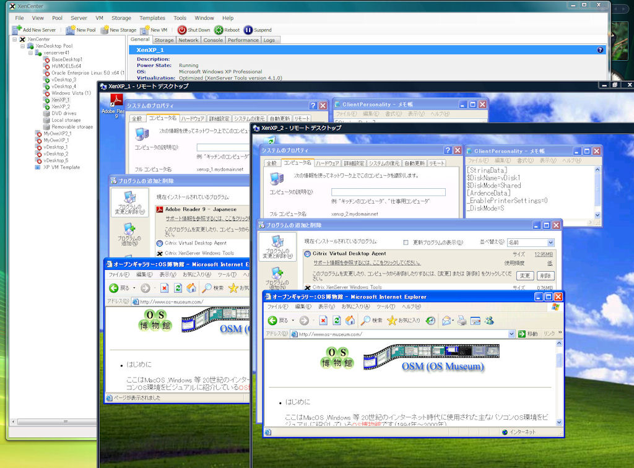This screenshot has width=634, height=468.
Task: Select プログラムの追加 in XenXP_2's Add/Remove Programs
Action: [x=277, y=279]
